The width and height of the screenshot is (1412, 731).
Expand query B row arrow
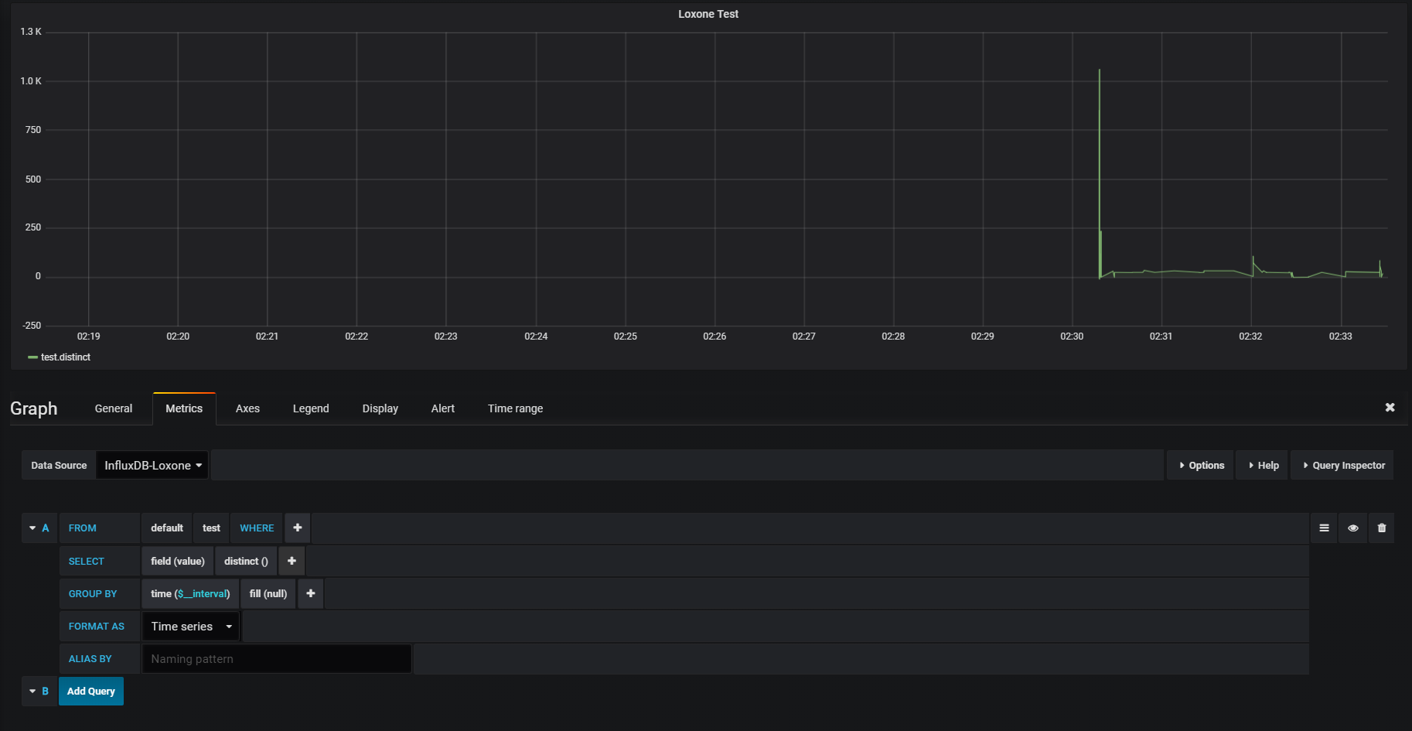32,692
